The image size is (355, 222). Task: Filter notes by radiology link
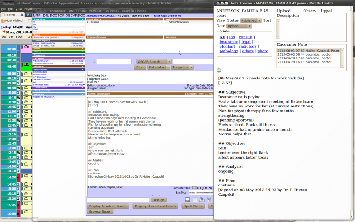(248, 46)
